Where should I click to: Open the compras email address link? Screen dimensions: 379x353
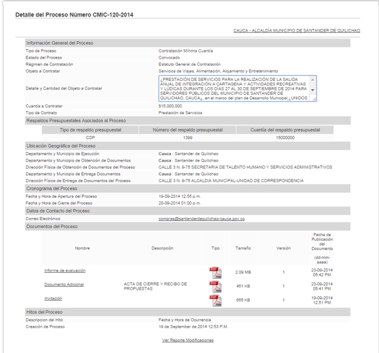202,218
